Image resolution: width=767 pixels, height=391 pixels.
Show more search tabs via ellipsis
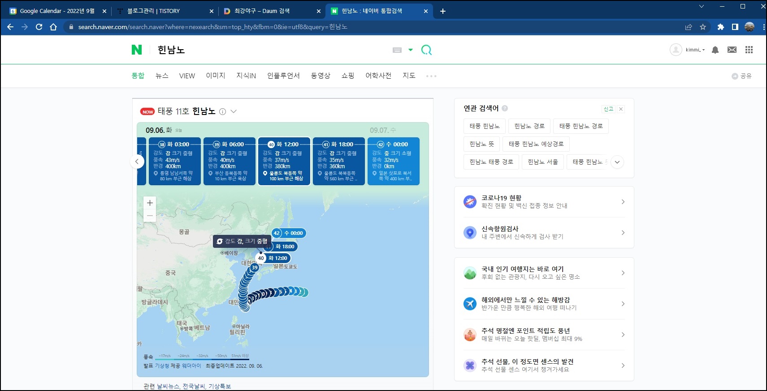pos(431,76)
